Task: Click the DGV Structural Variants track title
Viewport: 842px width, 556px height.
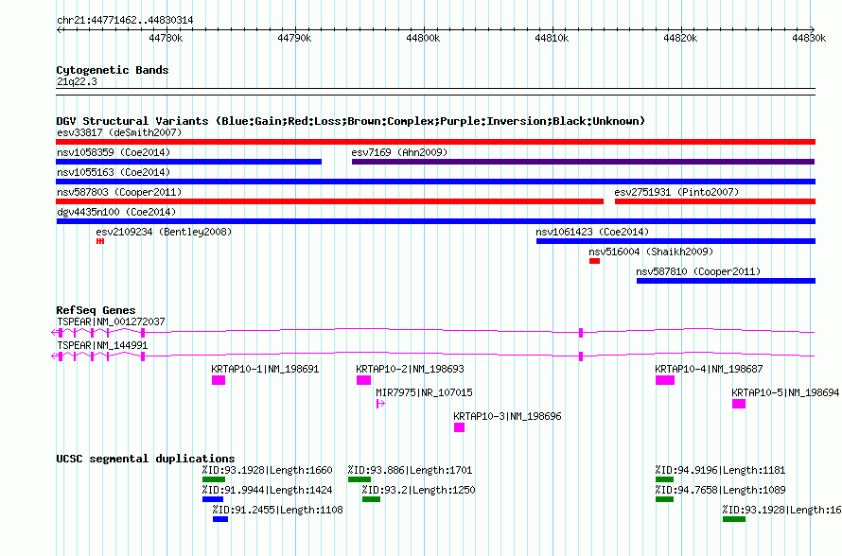Action: pos(351,121)
